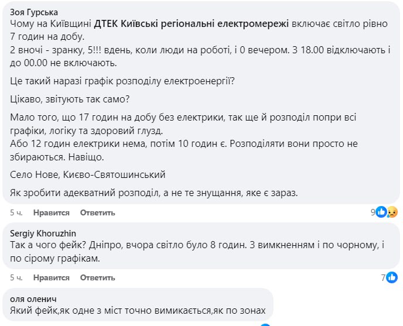Open Sergiy Khoruzhin's profile
This screenshot has height=326, width=403.
coord(43,233)
